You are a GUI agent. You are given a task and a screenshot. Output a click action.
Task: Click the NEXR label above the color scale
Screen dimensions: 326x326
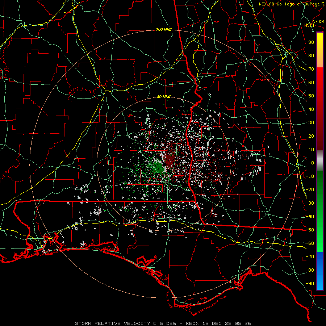318,22
